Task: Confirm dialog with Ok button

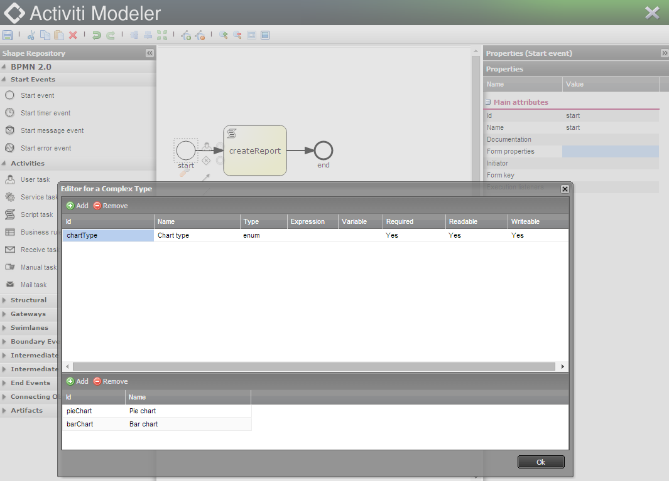Action: tap(541, 462)
